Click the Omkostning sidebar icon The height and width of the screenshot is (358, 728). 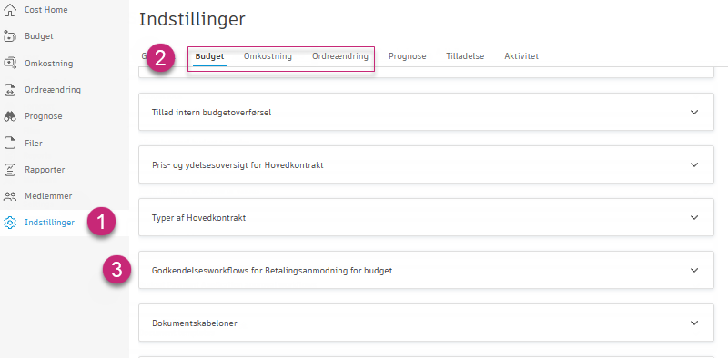(10, 63)
